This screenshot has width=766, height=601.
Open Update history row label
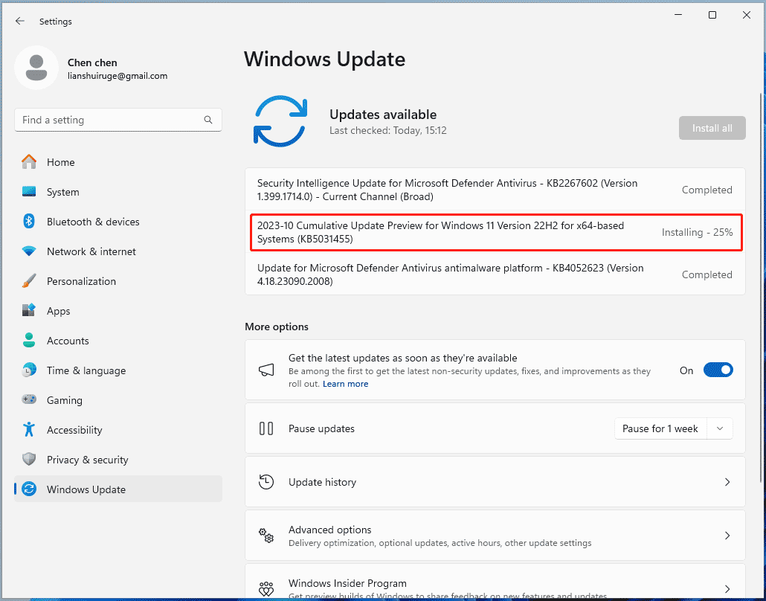pyautogui.click(x=323, y=482)
